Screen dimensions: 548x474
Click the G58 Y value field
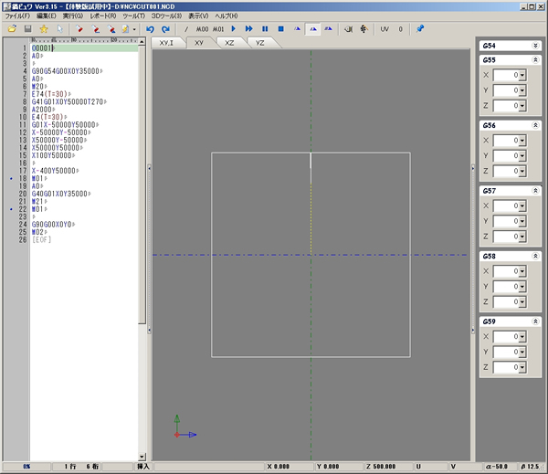[x=506, y=287]
